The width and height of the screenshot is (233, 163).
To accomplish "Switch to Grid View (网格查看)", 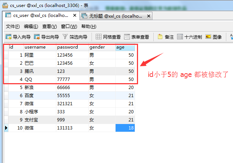I will coord(108,37).
